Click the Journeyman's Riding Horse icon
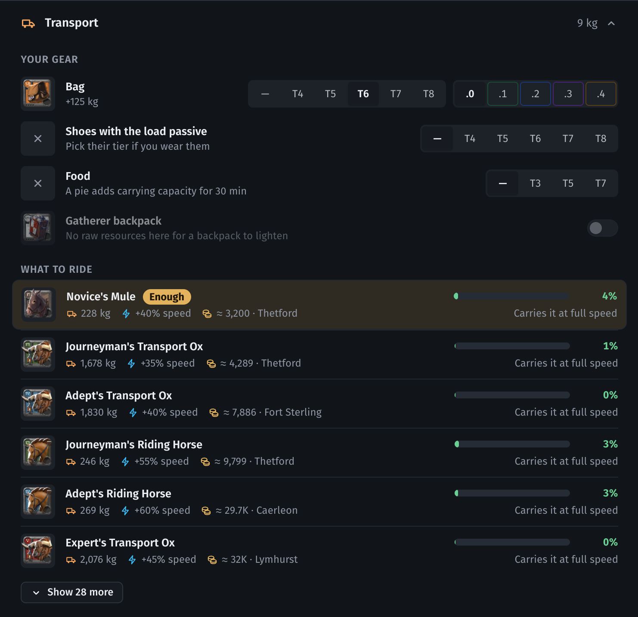The height and width of the screenshot is (617, 638). click(38, 453)
